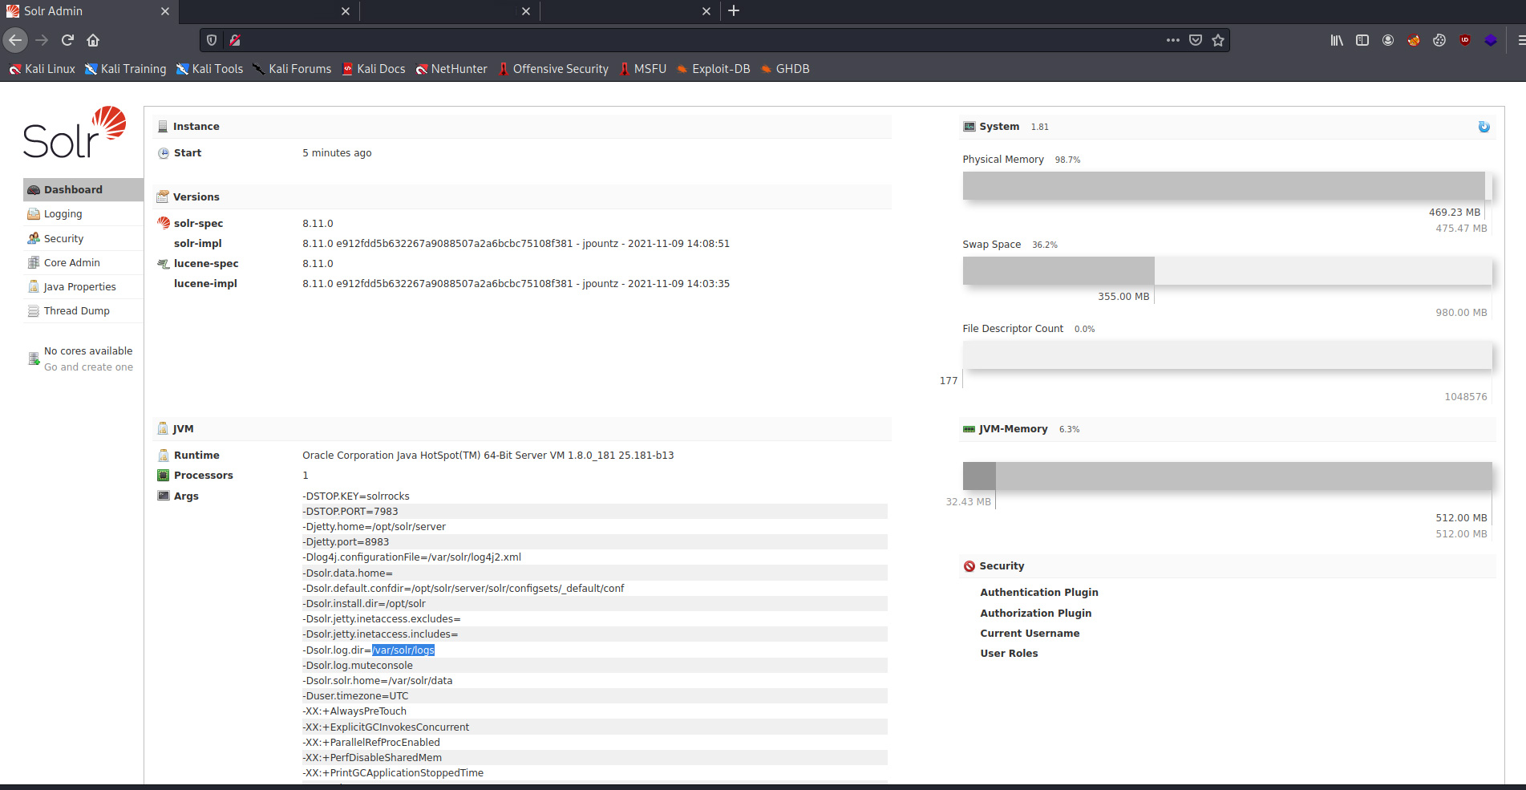Bookmark this page with star
Image resolution: width=1526 pixels, height=790 pixels.
(1218, 40)
